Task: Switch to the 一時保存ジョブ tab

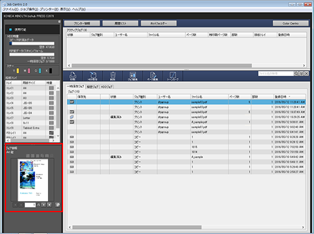Action: coord(75,87)
